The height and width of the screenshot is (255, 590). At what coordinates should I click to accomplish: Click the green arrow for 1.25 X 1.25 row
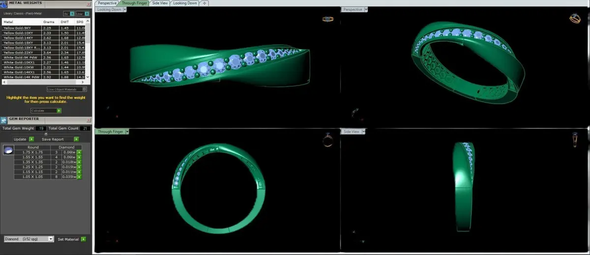(79, 167)
